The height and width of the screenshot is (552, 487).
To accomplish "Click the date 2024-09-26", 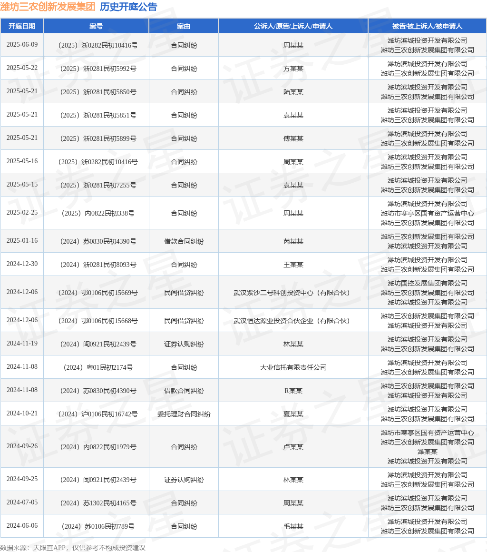I will pos(22,446).
